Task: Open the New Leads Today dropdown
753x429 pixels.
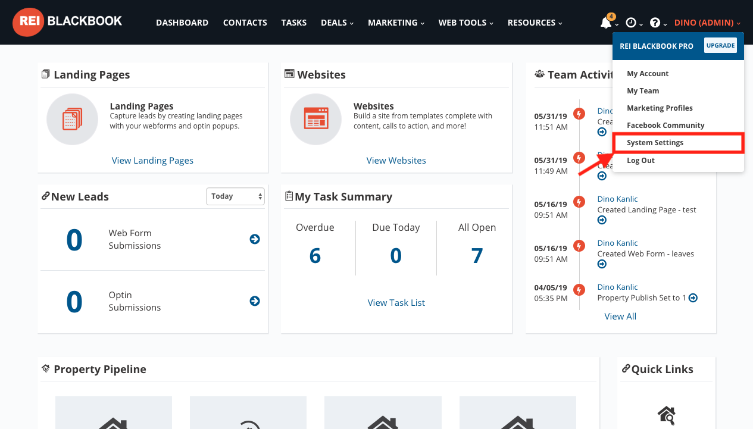Action: (x=235, y=196)
